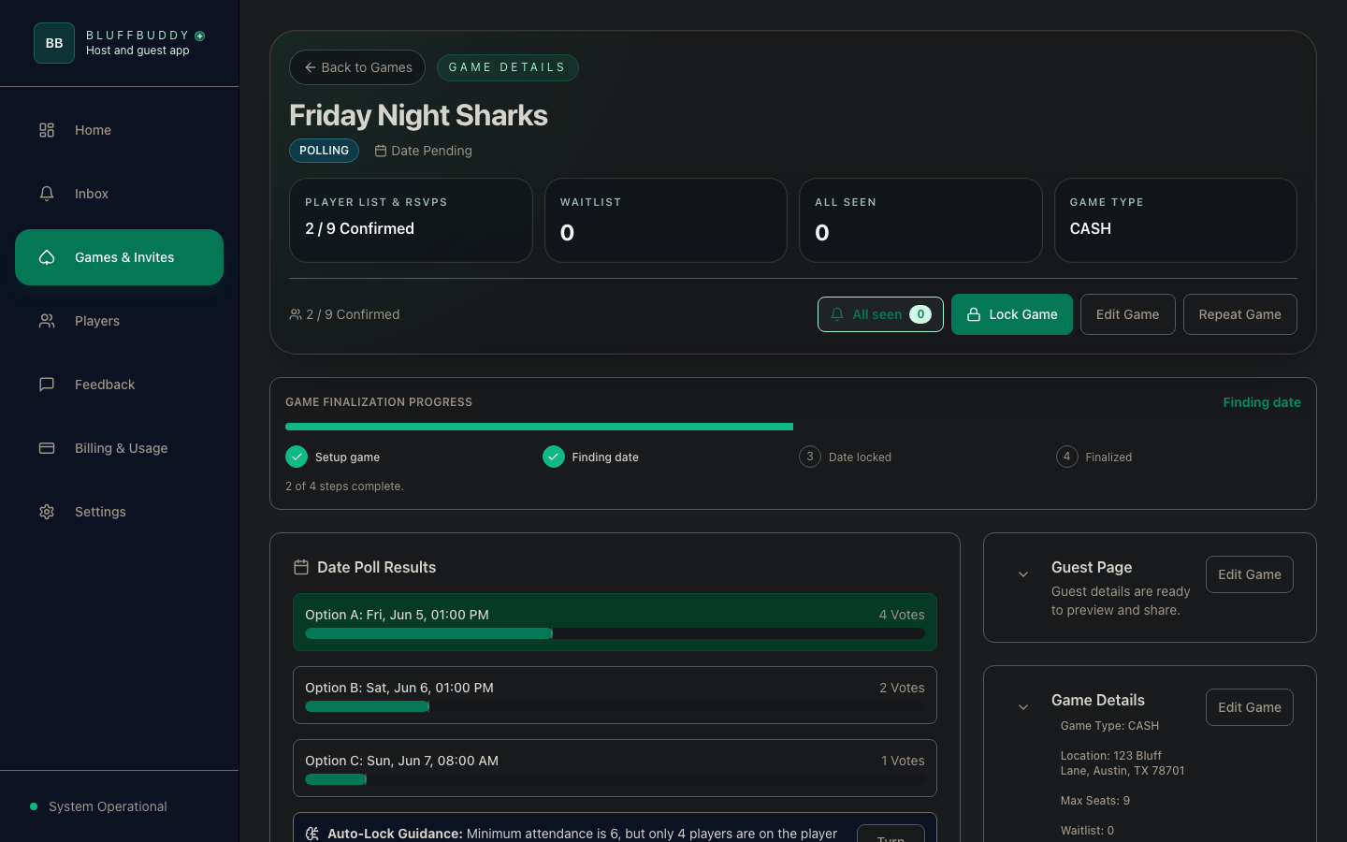Go to Players in the sidebar
The width and height of the screenshot is (1347, 842).
[120, 321]
